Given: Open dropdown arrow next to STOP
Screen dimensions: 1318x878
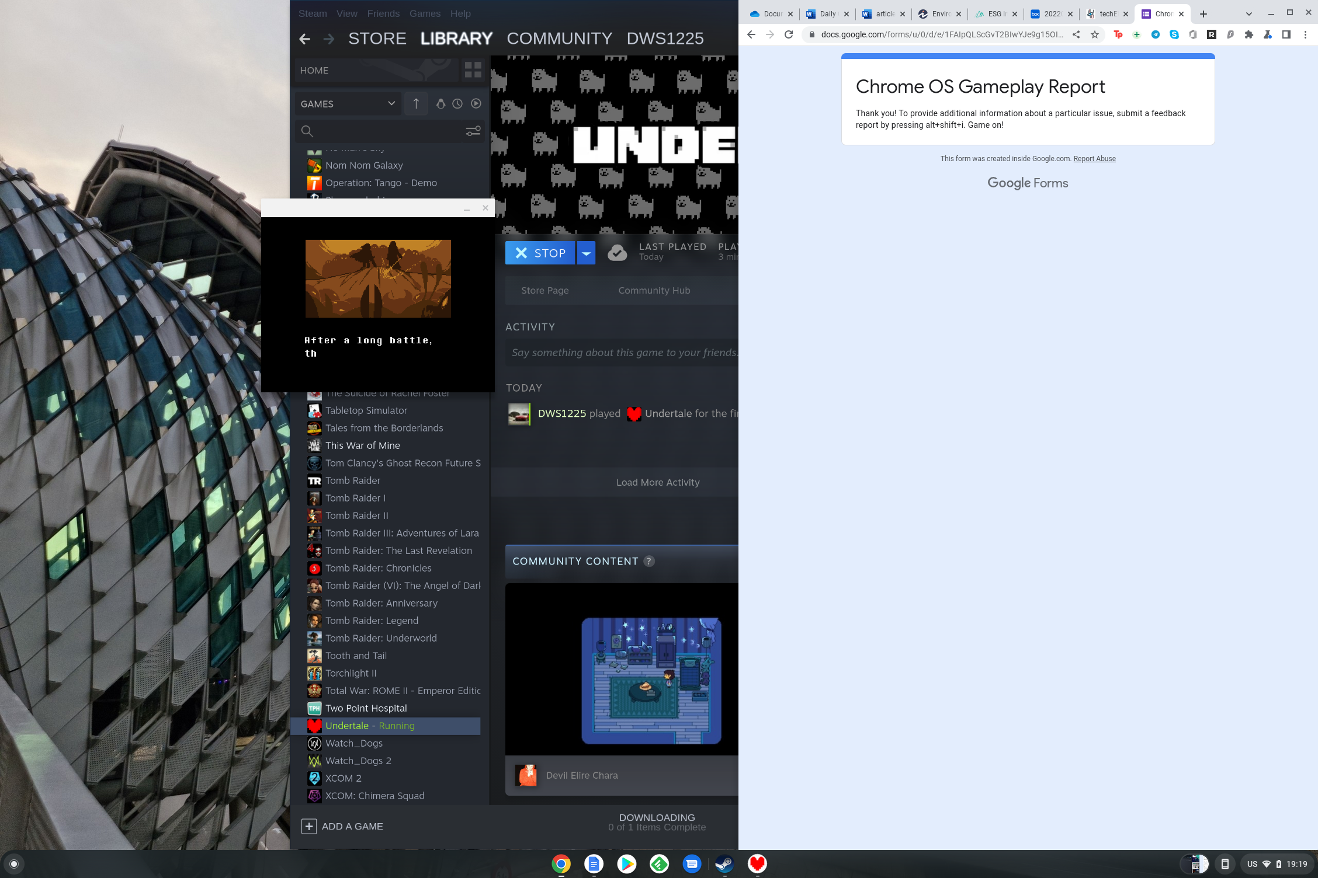Looking at the screenshot, I should pos(586,253).
